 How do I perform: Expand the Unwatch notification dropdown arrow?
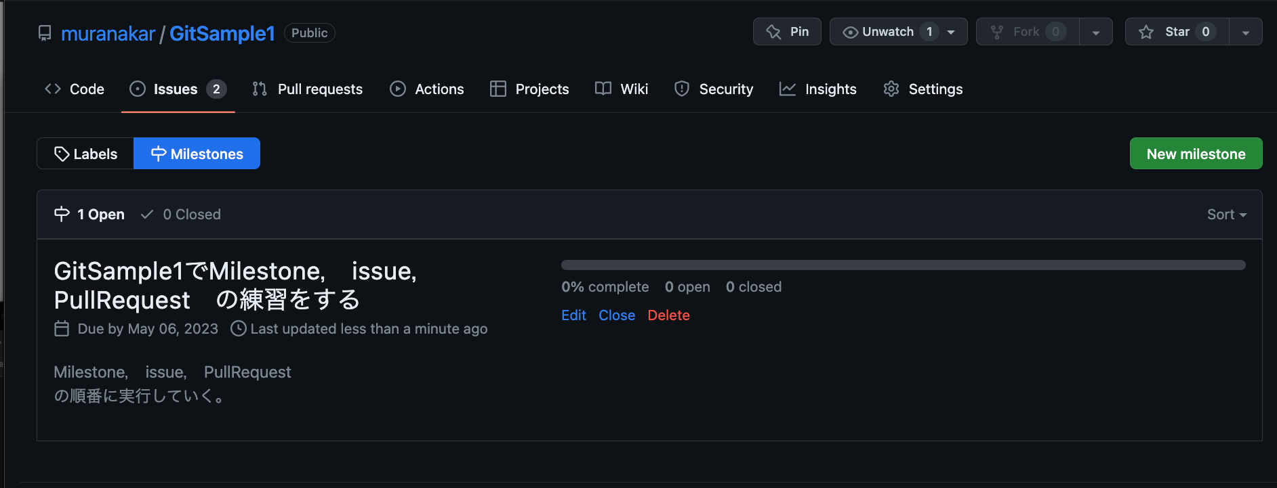[951, 32]
